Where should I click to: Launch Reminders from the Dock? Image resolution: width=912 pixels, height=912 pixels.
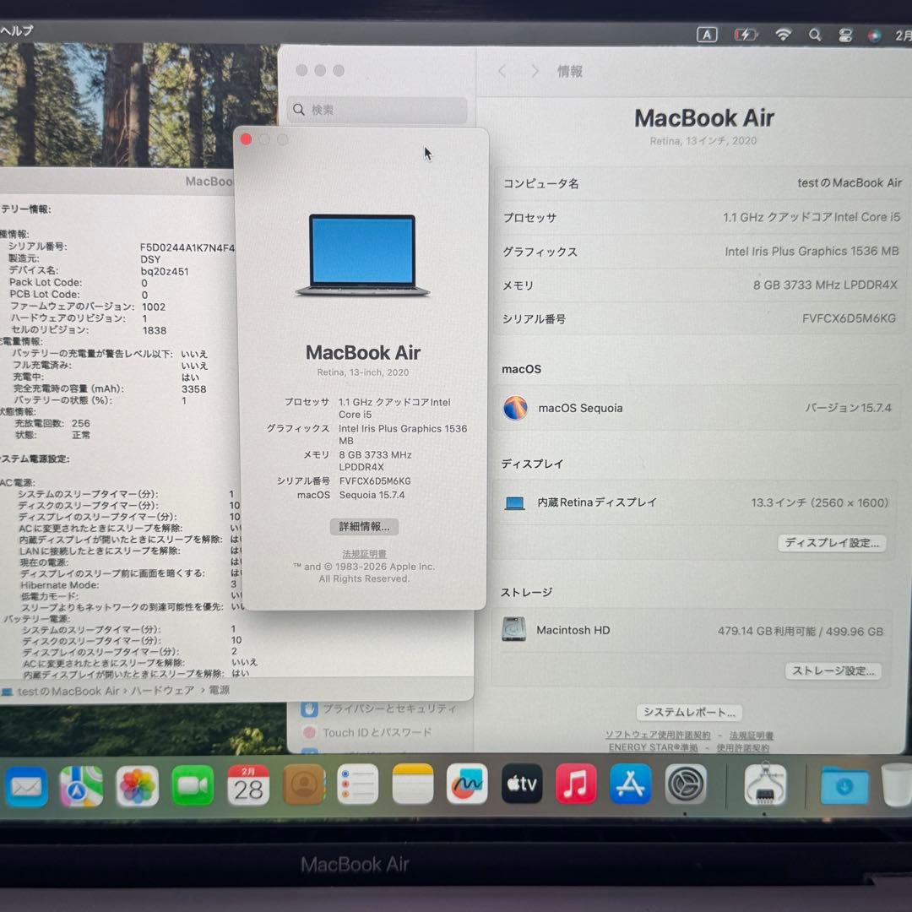[357, 784]
